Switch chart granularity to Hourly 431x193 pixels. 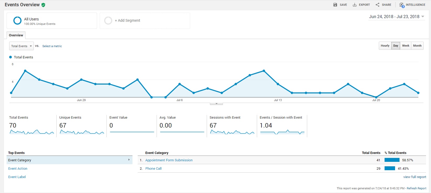coord(385,46)
